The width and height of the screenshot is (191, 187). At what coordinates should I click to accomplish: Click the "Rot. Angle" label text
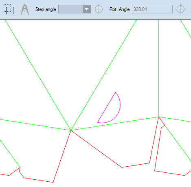point(119,9)
